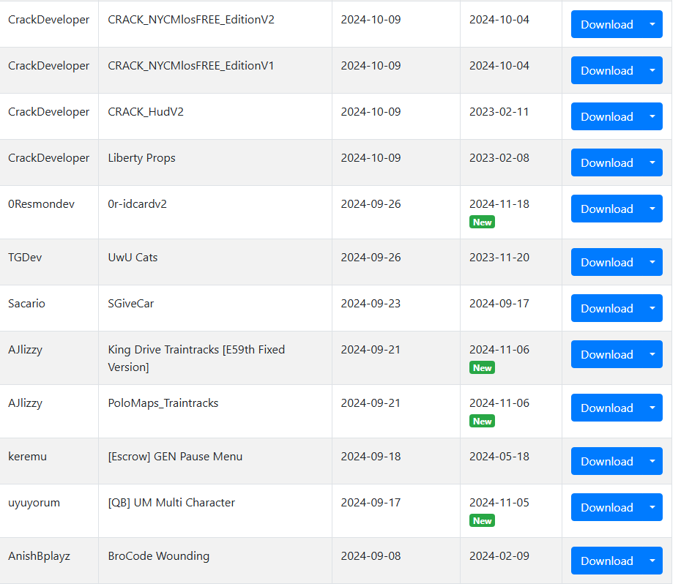Select [Escrow] GEN Pause Menu name
The height and width of the screenshot is (584, 681).
tap(175, 457)
